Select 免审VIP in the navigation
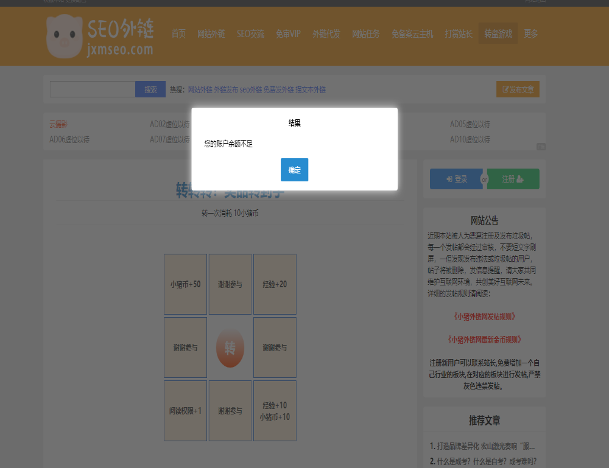The image size is (609, 468). click(x=288, y=33)
